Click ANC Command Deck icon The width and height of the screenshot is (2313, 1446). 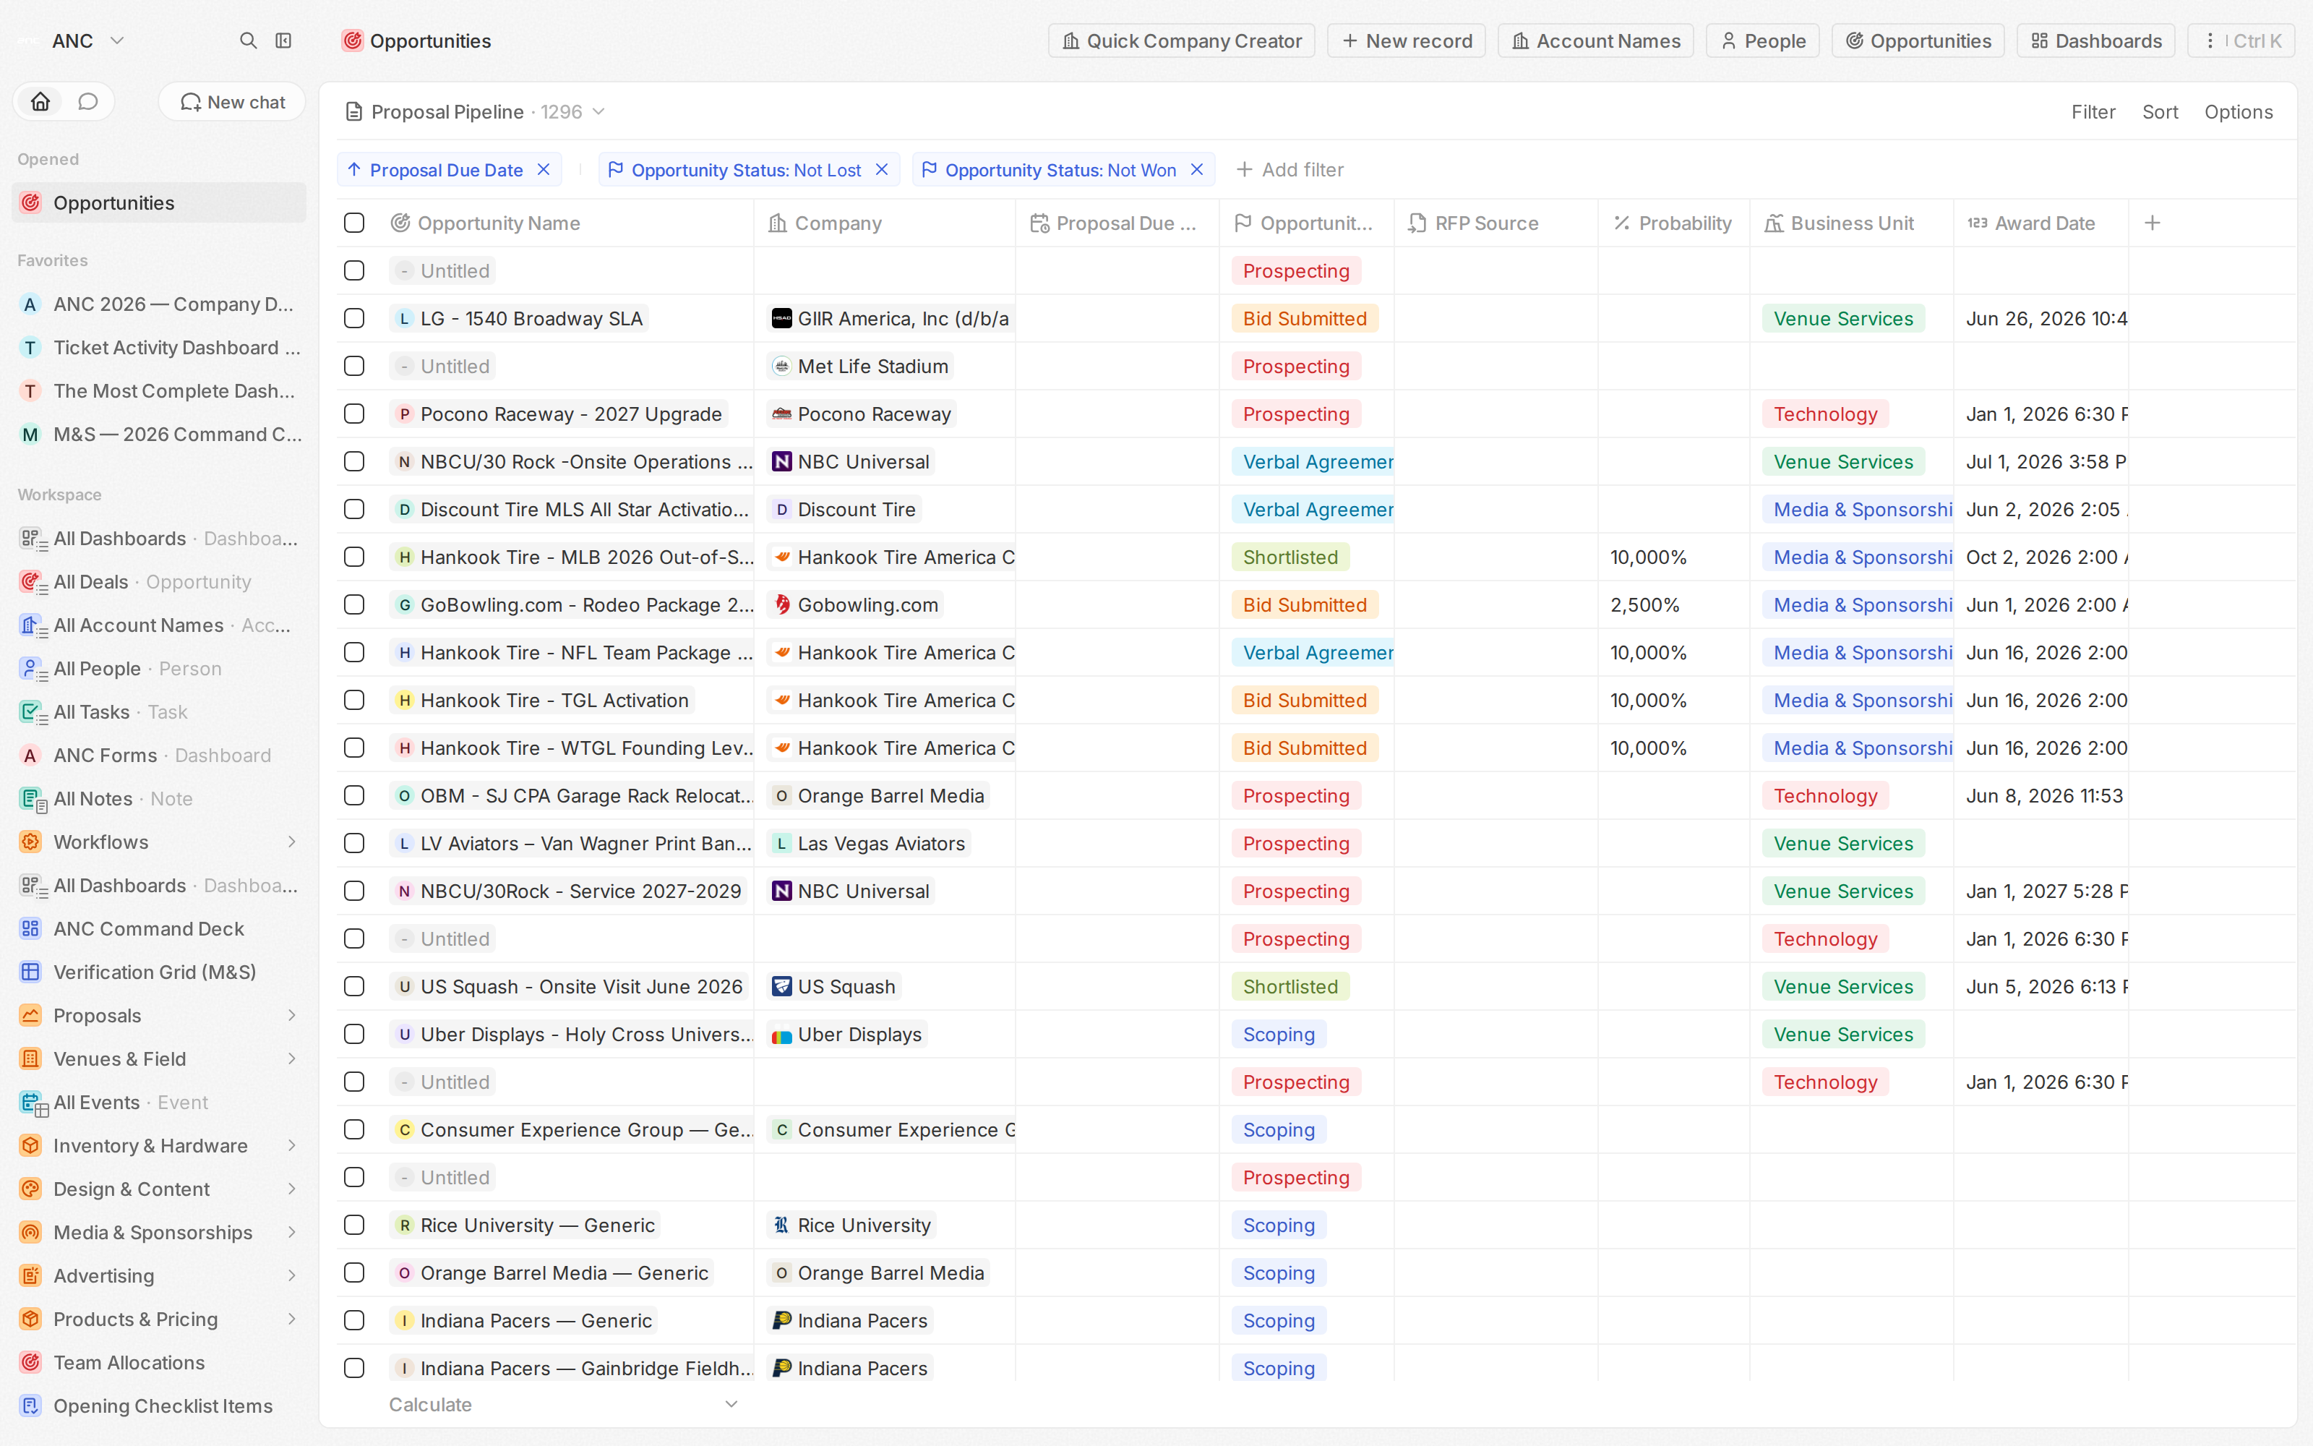click(30, 928)
